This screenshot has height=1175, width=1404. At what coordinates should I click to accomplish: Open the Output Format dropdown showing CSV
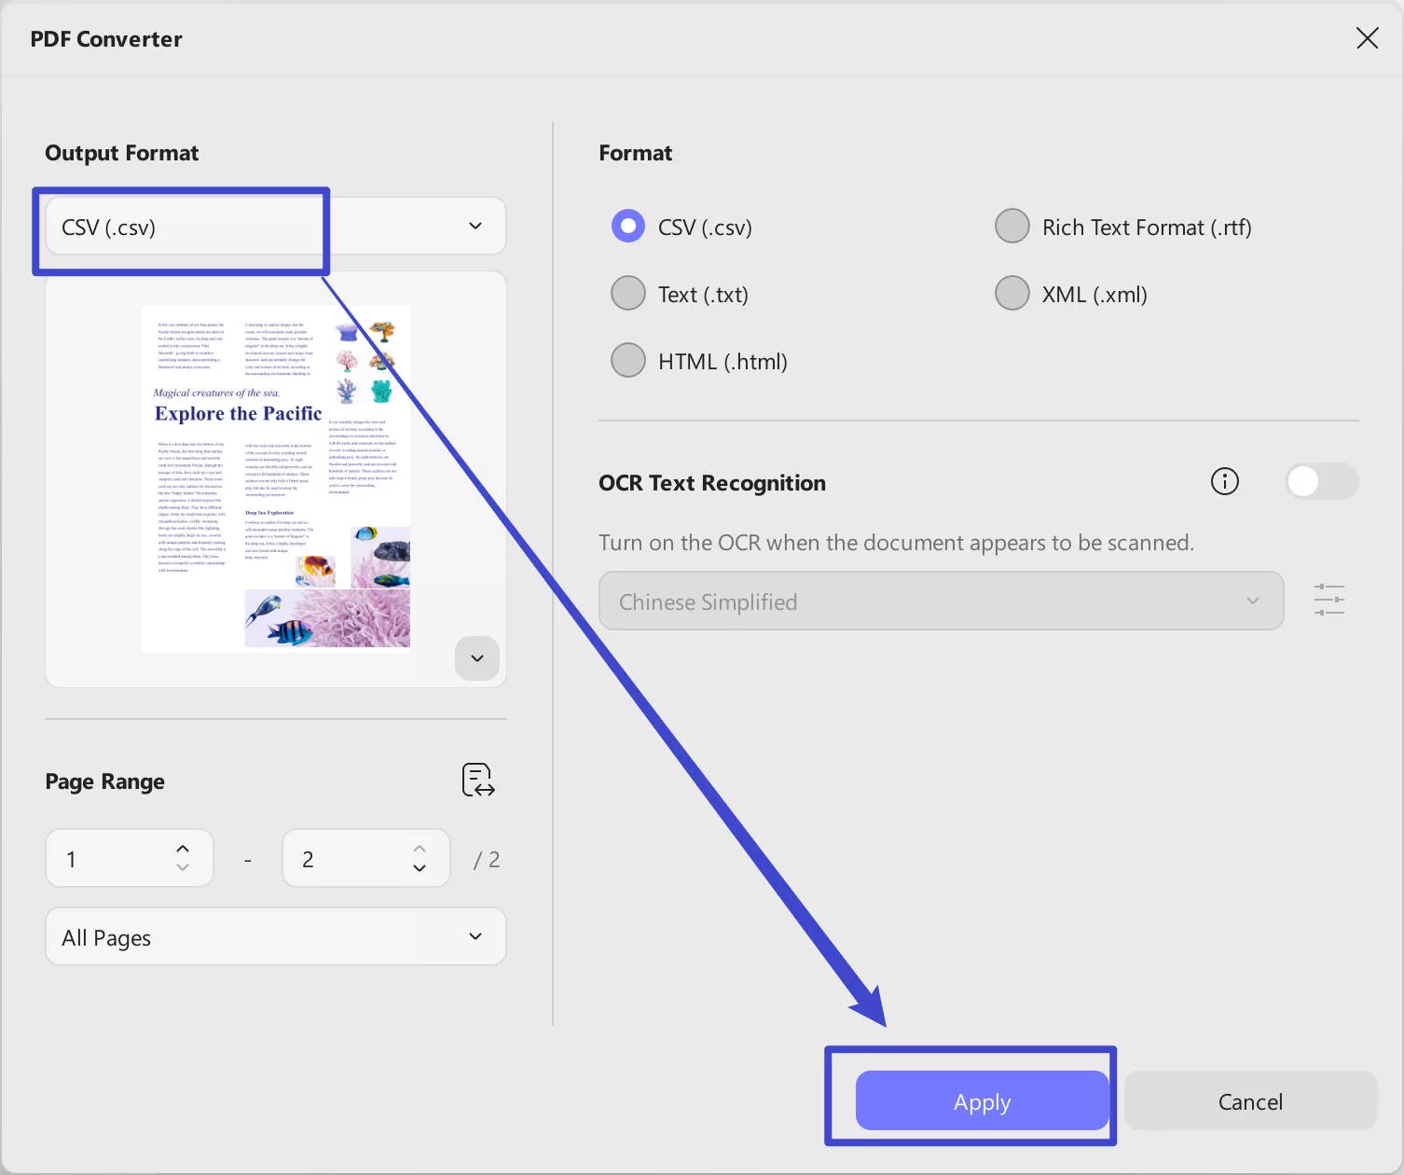coord(276,227)
